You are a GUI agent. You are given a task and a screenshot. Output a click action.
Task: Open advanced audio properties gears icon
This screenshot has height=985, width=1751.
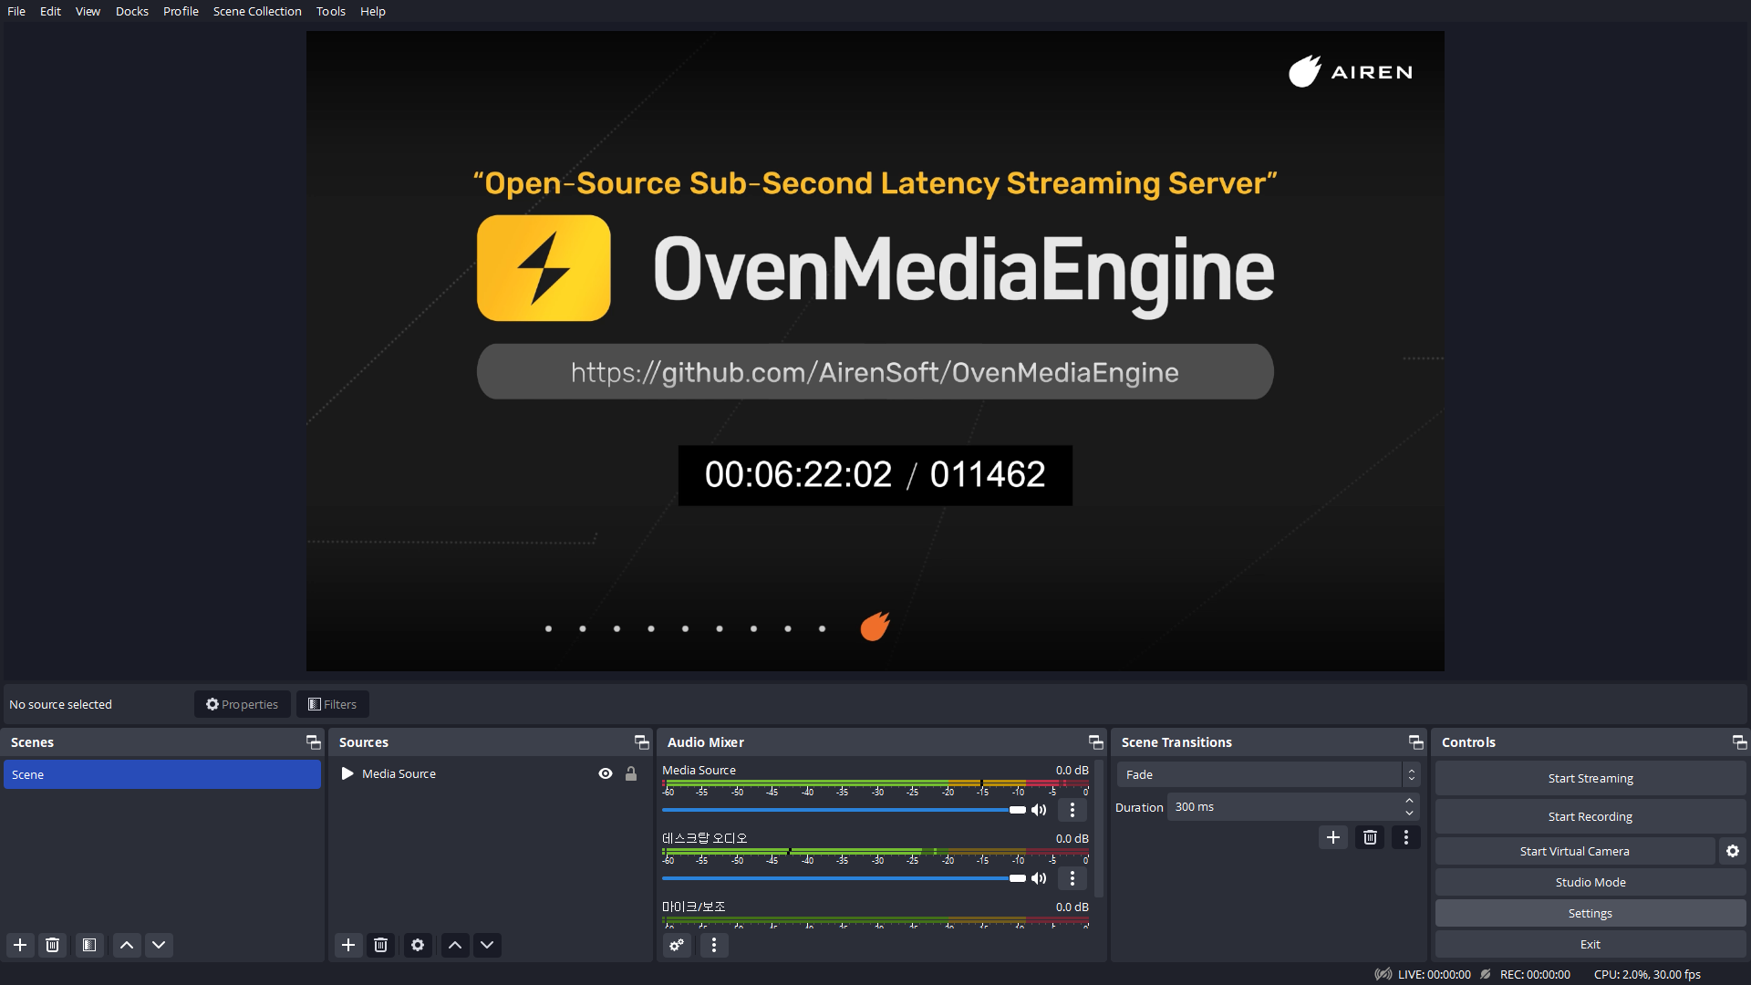click(677, 945)
